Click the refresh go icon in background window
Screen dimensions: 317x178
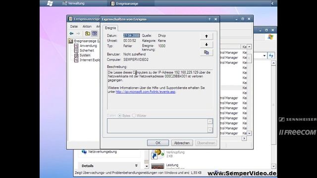(271, 56)
